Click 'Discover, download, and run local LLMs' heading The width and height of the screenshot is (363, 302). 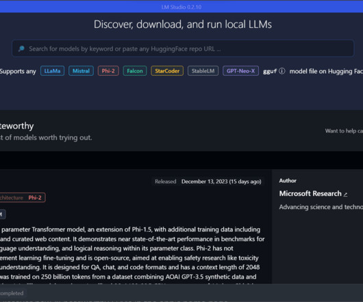pyautogui.click(x=183, y=24)
